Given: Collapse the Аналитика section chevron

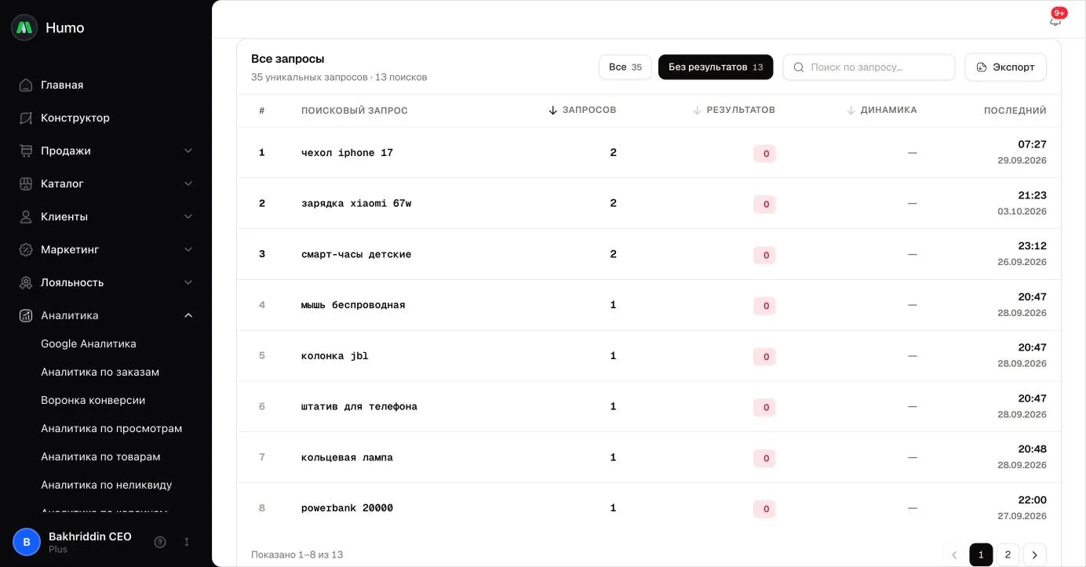Looking at the screenshot, I should point(188,315).
